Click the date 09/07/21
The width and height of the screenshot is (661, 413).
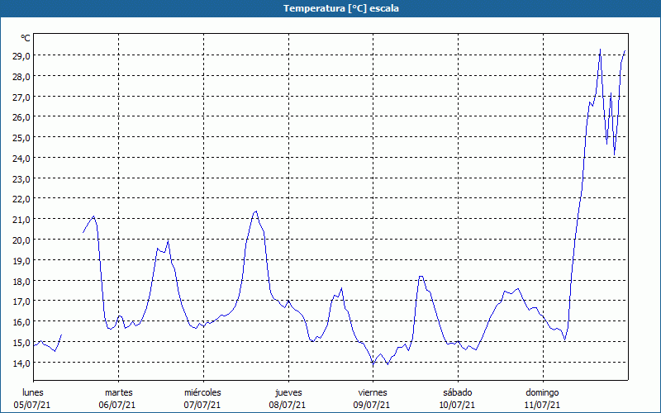(x=372, y=405)
